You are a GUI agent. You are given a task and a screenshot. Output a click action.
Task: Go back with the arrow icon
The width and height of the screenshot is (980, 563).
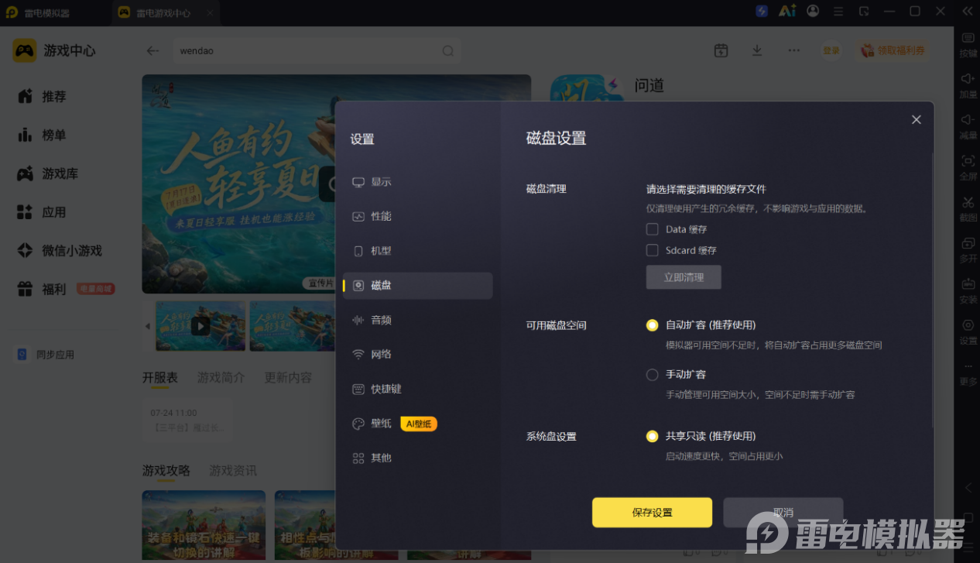[152, 50]
